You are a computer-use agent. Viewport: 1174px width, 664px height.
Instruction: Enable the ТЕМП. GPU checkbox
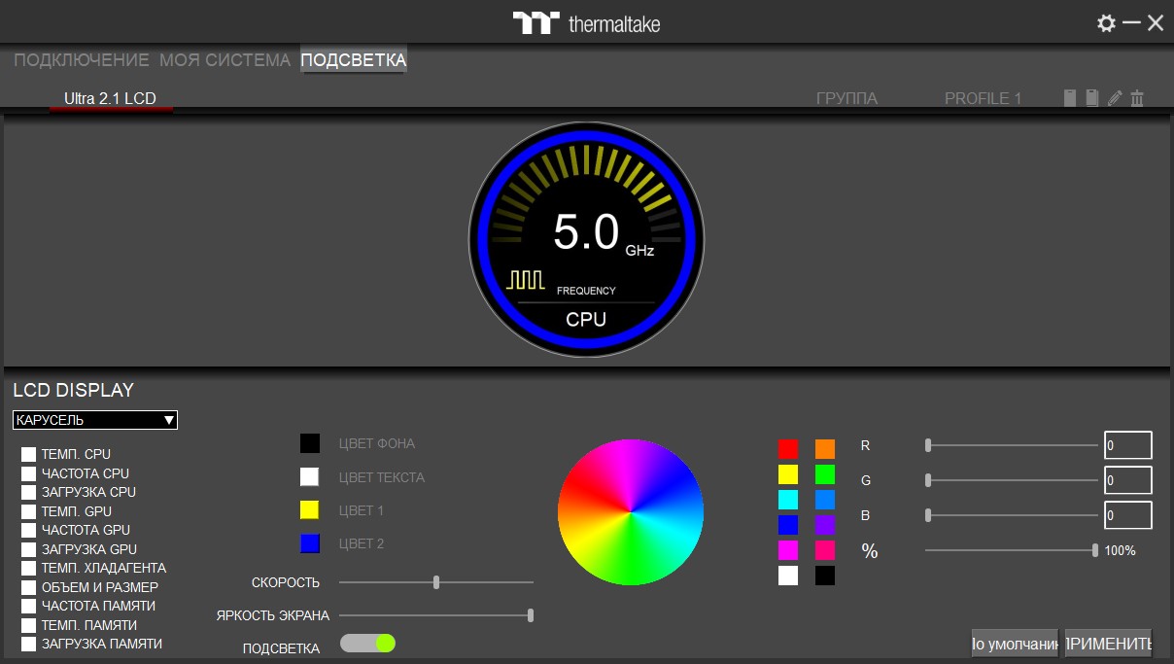29,511
